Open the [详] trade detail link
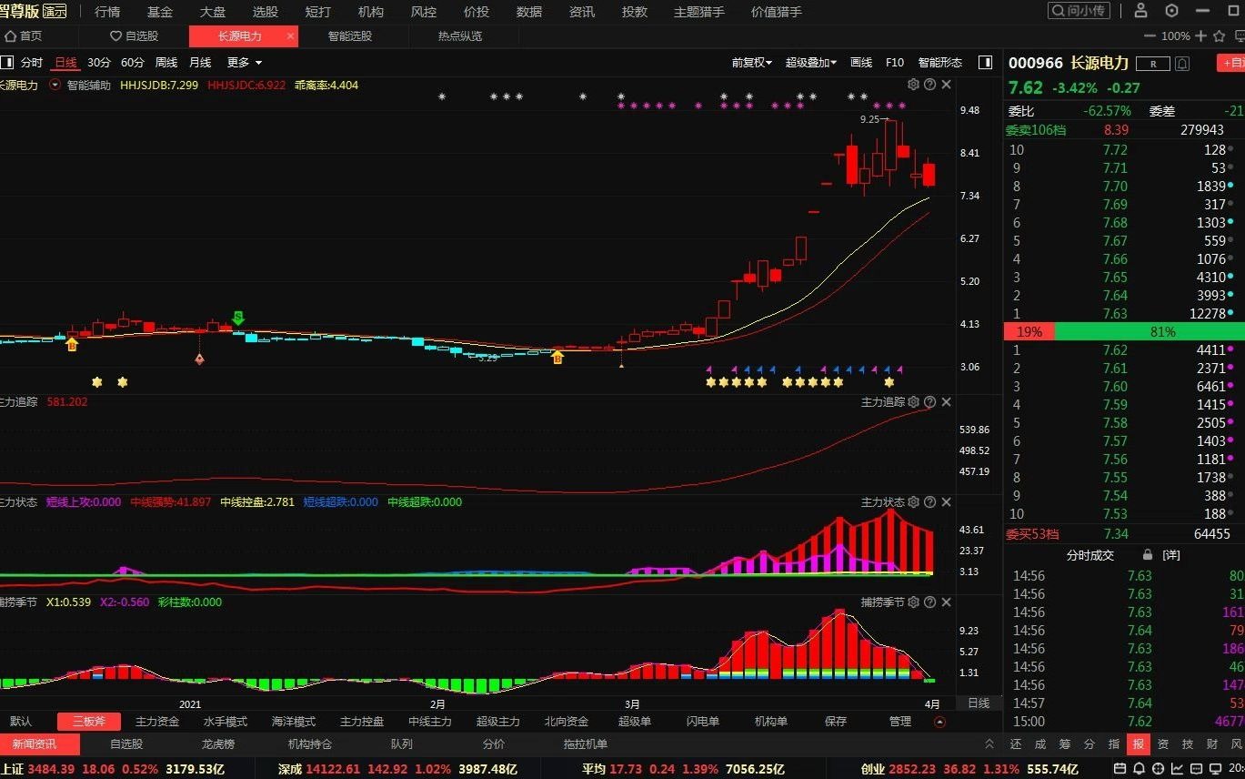The width and height of the screenshot is (1245, 779). coord(1172,555)
